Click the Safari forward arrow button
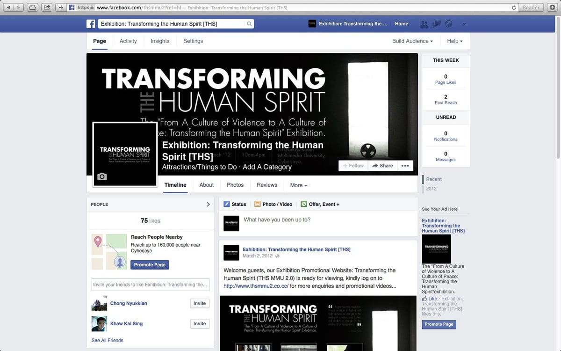Image resolution: width=561 pixels, height=351 pixels. click(x=19, y=7)
